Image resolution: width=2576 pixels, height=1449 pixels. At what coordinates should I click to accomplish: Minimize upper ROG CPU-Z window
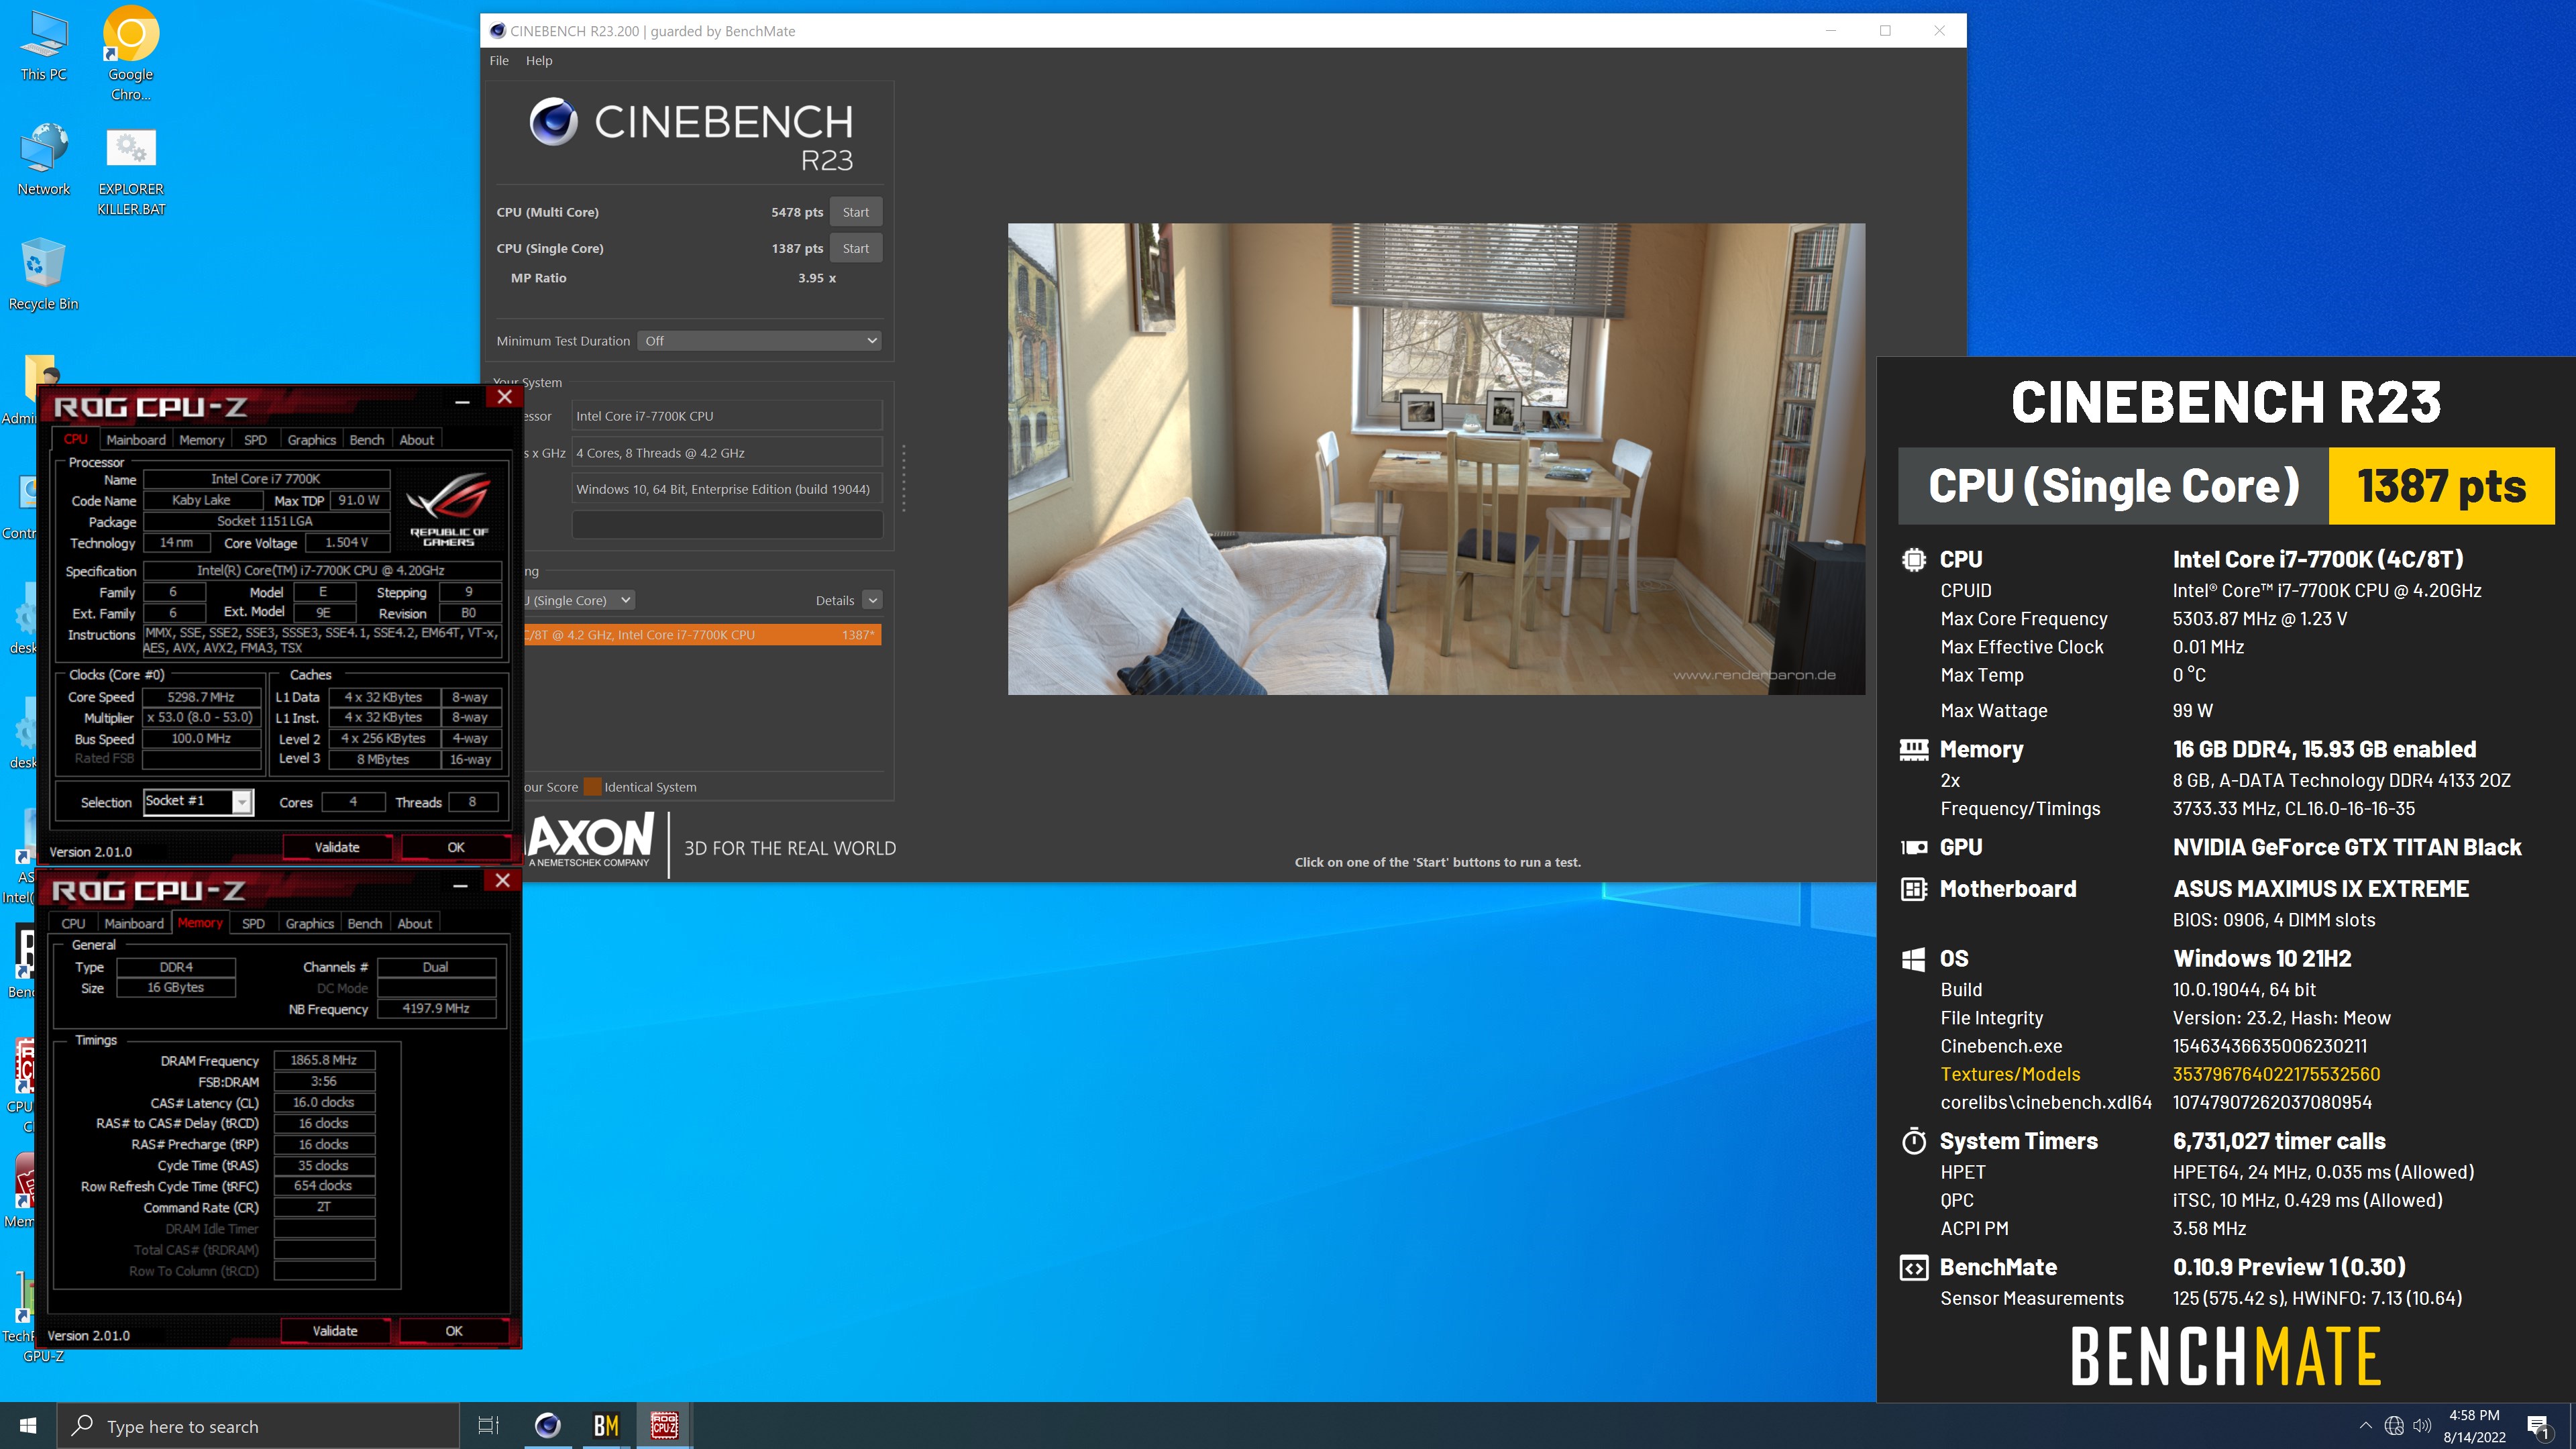(x=462, y=402)
